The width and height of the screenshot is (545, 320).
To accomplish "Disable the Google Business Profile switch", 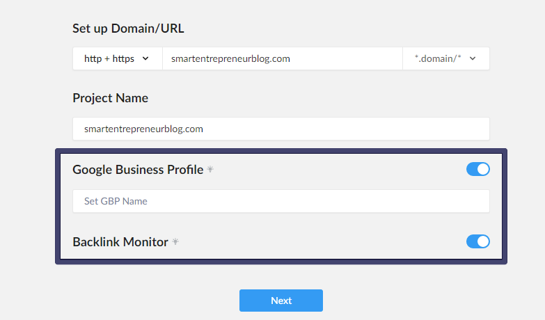I will point(478,169).
